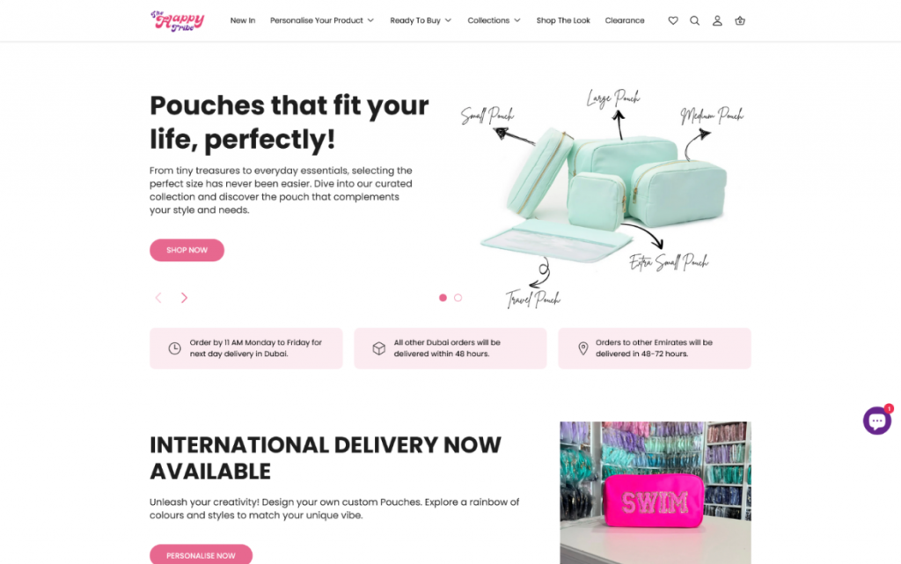Expand Personalise Your Product dropdown

pos(322,20)
